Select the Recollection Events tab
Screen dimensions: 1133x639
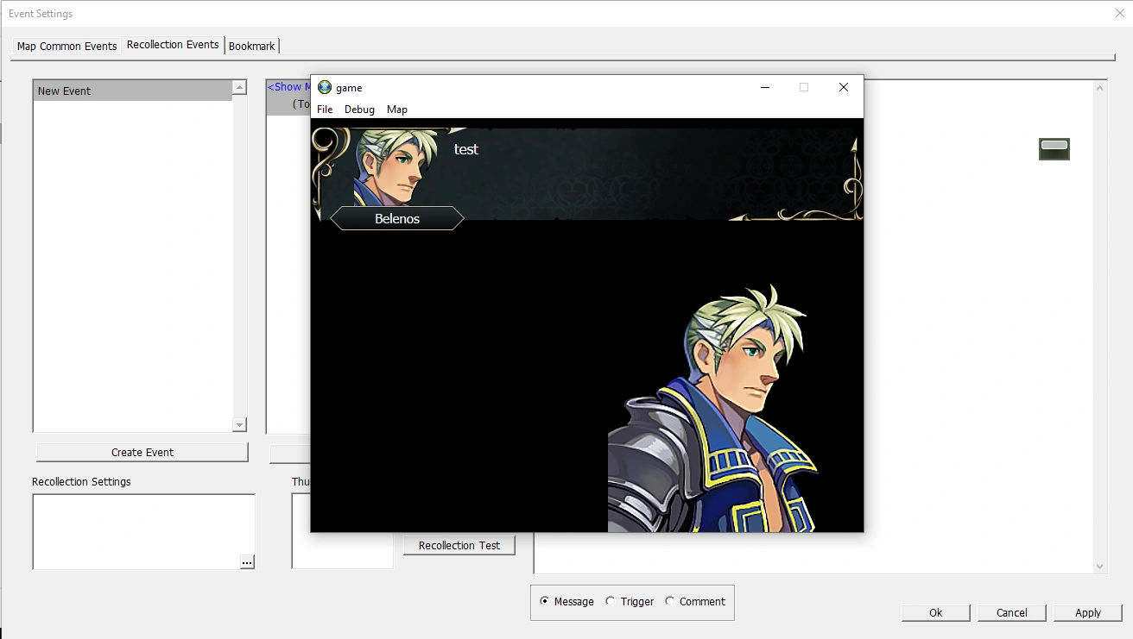tap(173, 45)
